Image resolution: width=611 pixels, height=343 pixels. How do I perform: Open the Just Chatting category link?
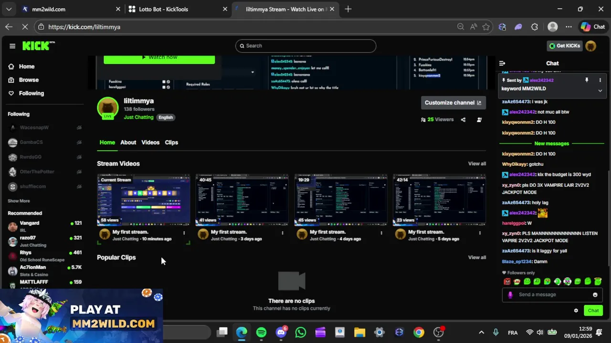(x=138, y=117)
